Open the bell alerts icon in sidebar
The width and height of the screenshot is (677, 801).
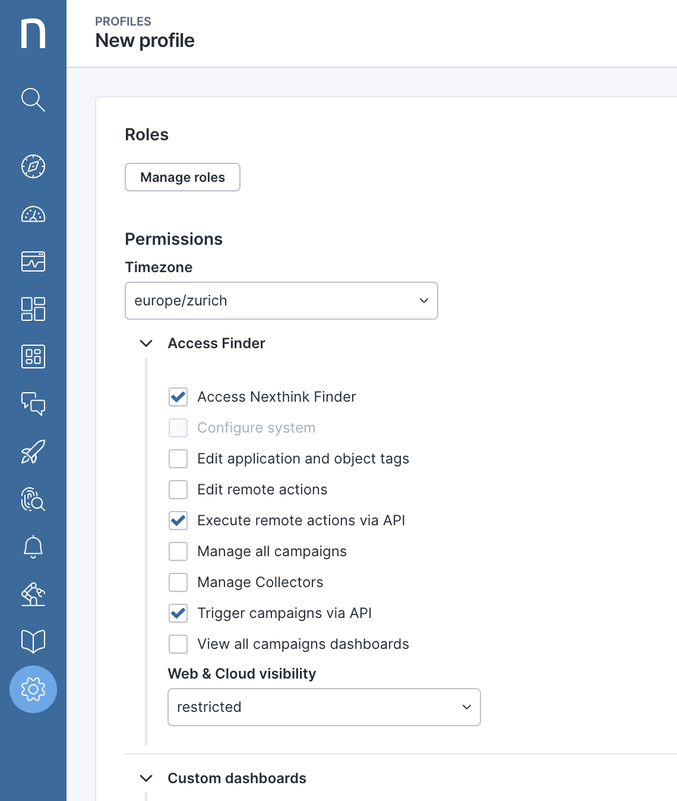[33, 546]
